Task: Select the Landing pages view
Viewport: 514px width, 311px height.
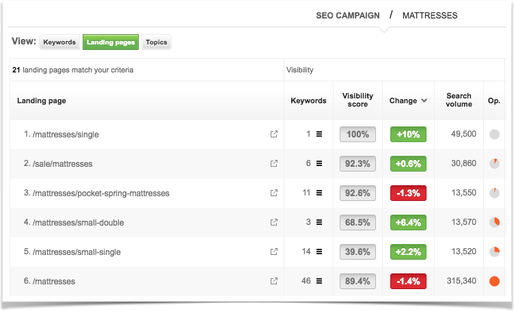Action: (x=111, y=42)
